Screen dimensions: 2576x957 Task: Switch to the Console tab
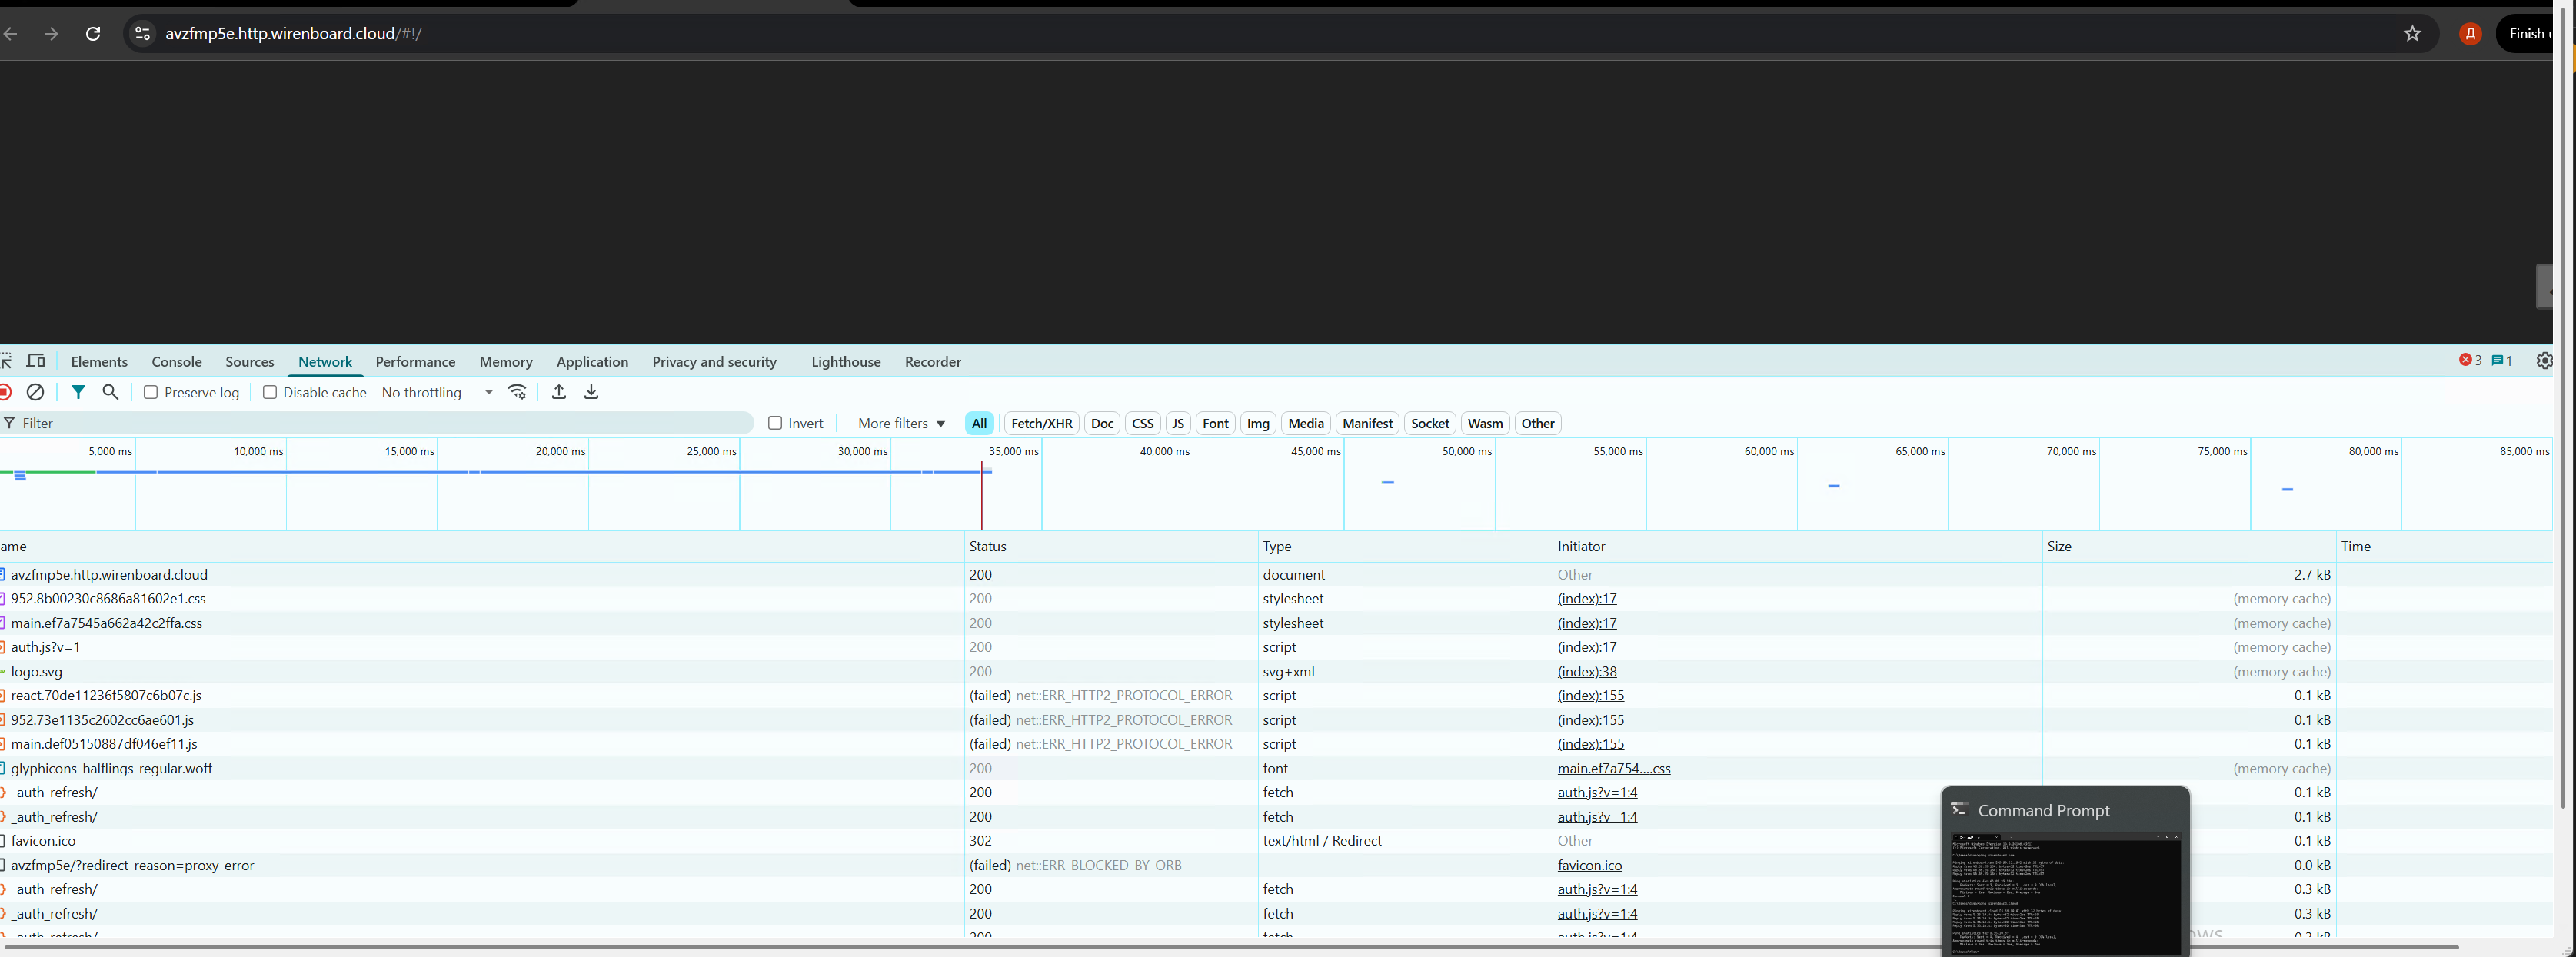176,362
